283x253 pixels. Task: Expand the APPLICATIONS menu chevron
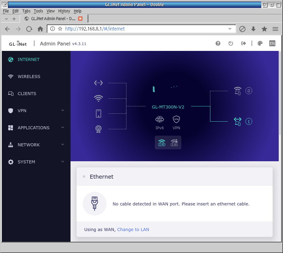click(x=63, y=127)
